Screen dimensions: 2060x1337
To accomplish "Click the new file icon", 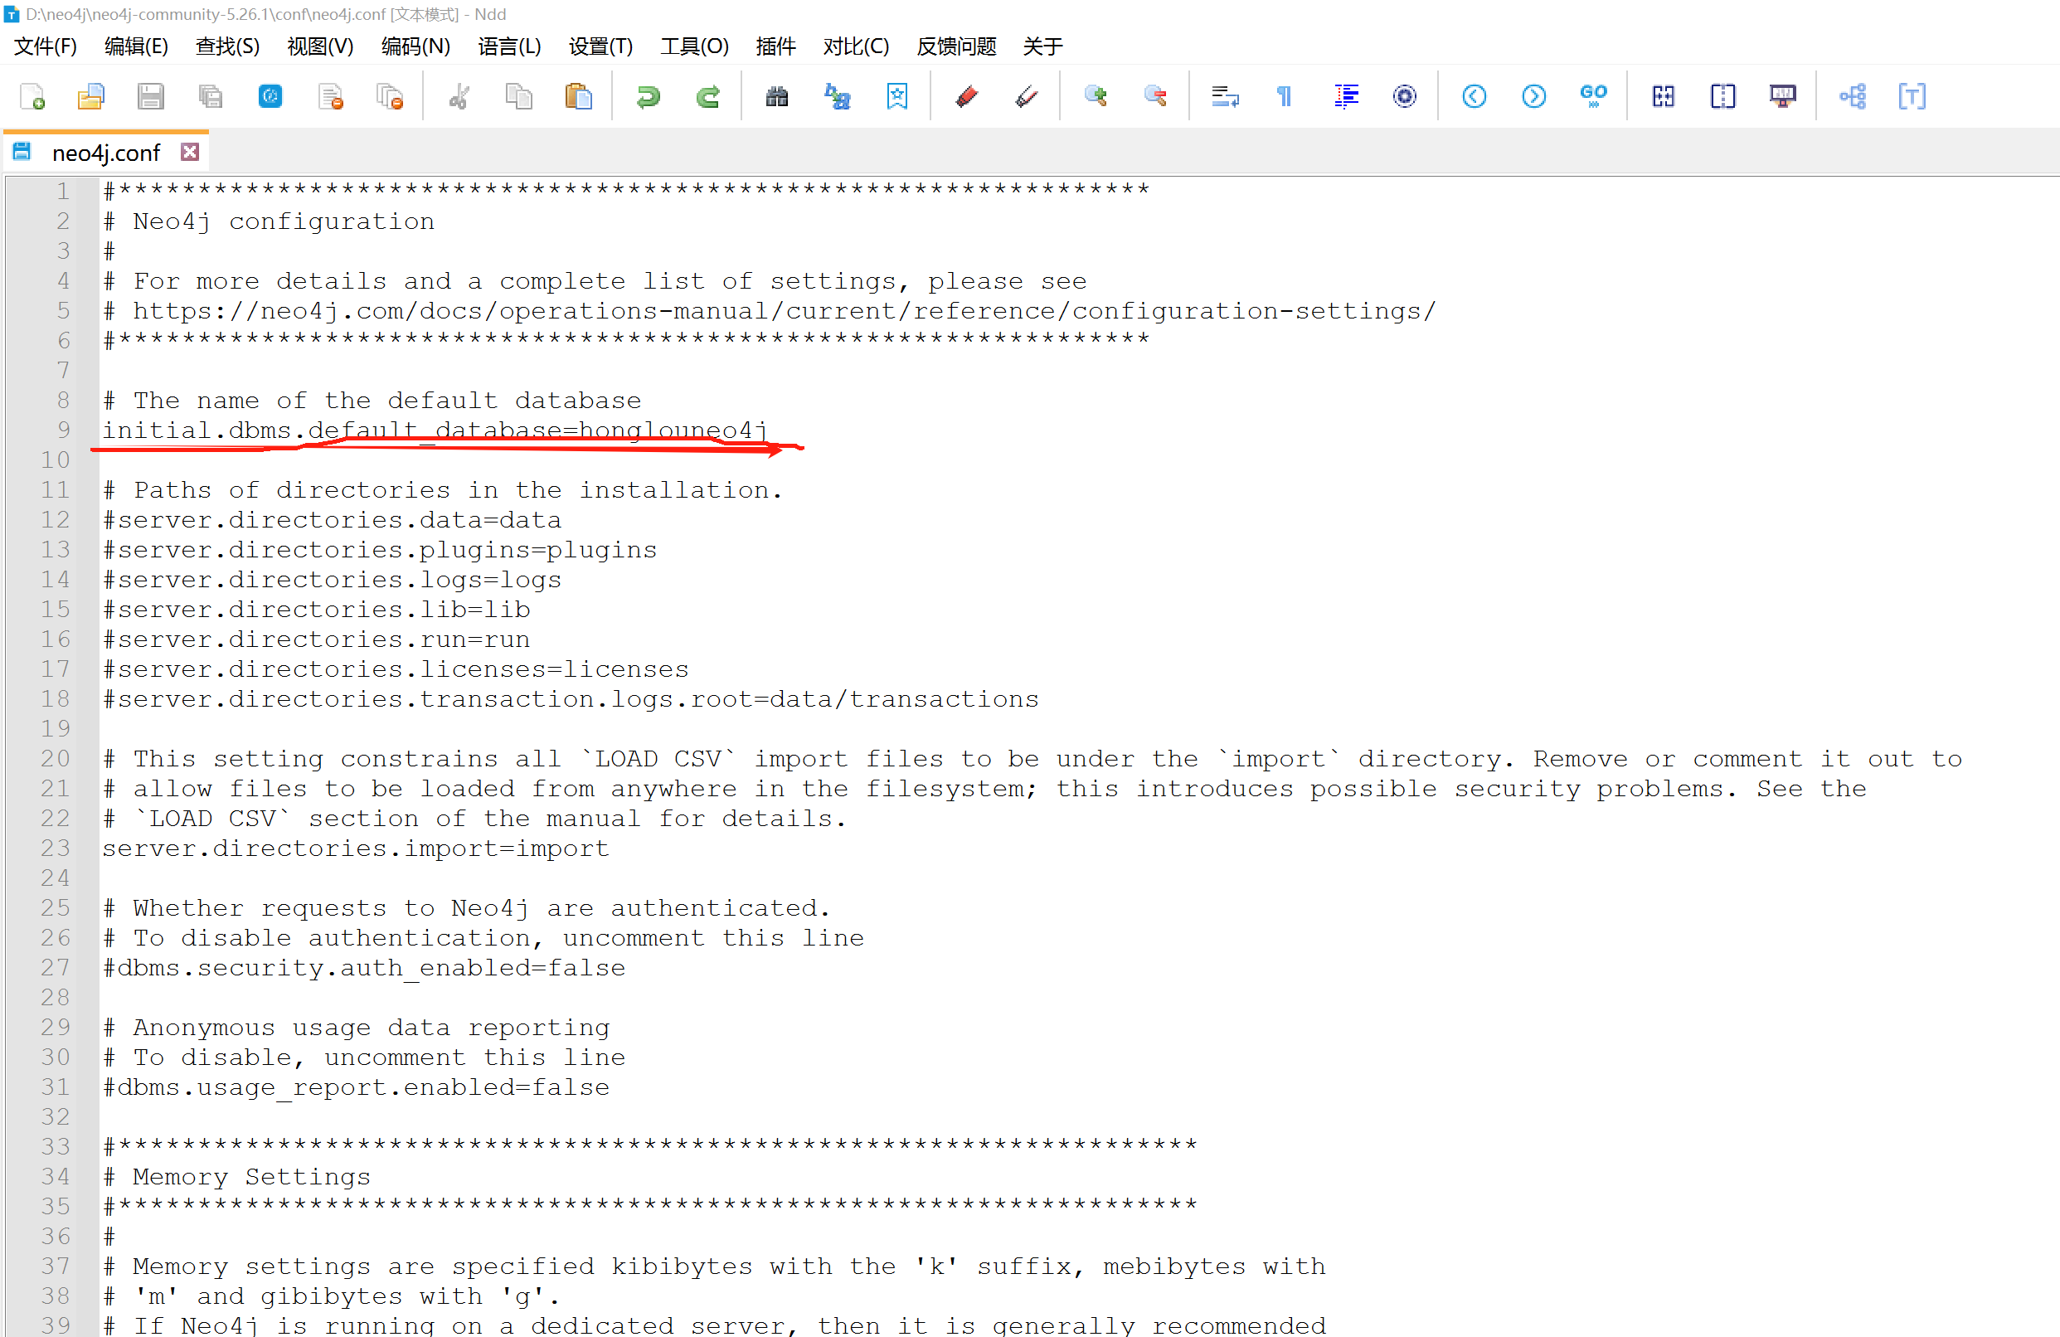I will pos(32,96).
